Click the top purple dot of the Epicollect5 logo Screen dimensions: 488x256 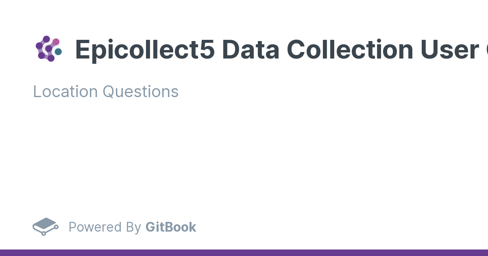46,39
